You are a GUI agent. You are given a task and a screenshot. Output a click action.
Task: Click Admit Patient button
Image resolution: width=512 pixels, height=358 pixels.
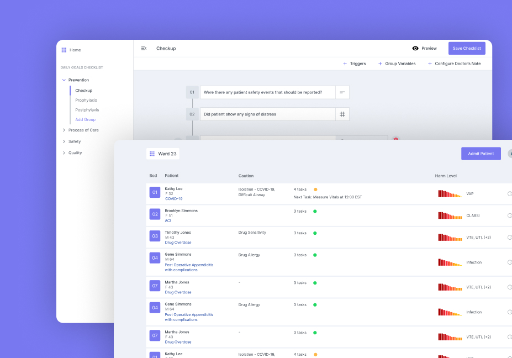click(x=481, y=154)
